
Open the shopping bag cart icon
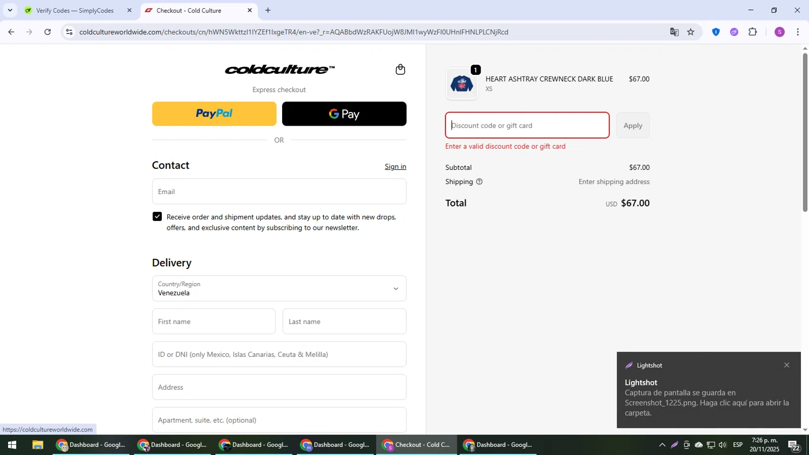400,70
